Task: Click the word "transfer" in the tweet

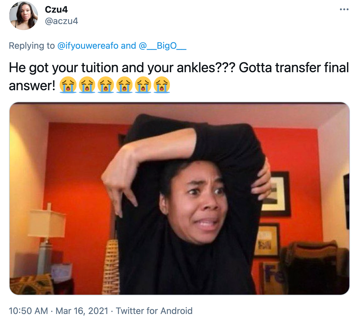Action: [298, 68]
